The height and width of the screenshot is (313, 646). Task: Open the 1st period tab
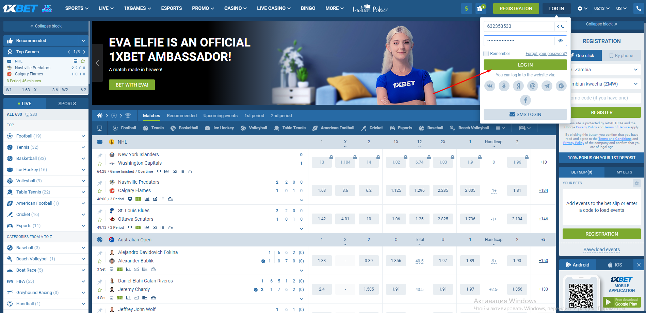tap(254, 115)
